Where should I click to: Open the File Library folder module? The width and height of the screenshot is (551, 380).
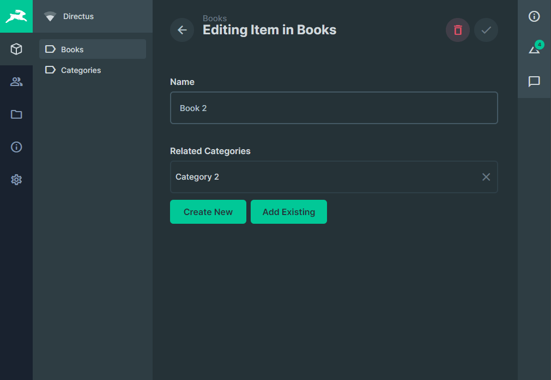coord(16,114)
